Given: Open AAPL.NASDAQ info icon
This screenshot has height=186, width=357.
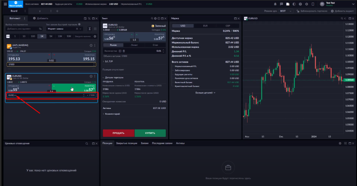Looking at the screenshot, I should point(91,45).
